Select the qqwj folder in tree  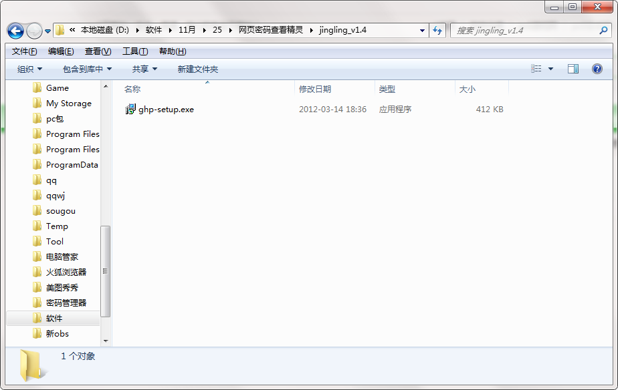point(56,196)
